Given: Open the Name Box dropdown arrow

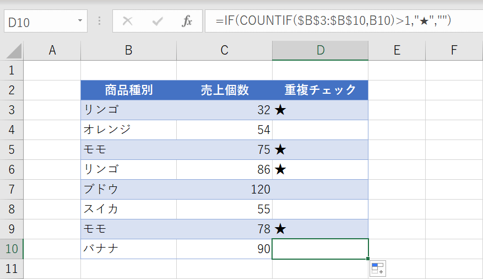Looking at the screenshot, I should (x=80, y=21).
